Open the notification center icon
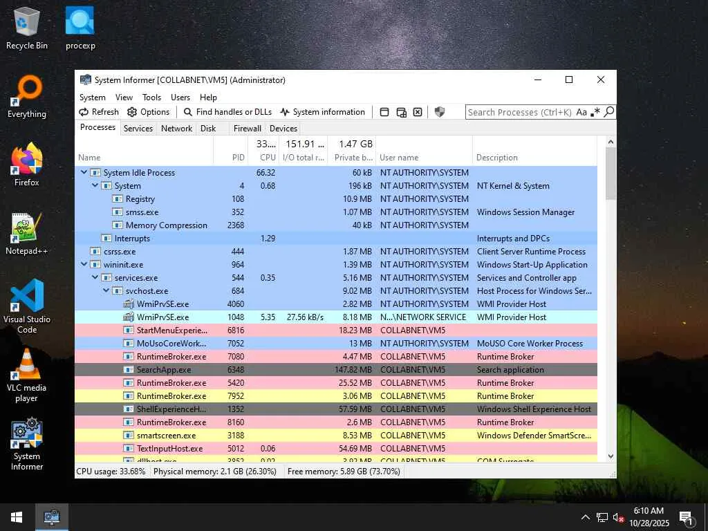 686,517
